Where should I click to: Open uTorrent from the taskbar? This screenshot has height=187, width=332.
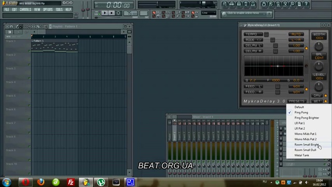coord(101,182)
